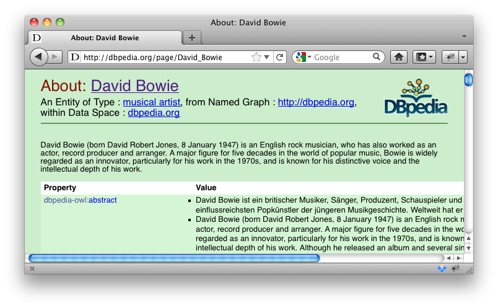Reload the page with the refresh icon
Screen dimensions: 498x308
coord(280,57)
